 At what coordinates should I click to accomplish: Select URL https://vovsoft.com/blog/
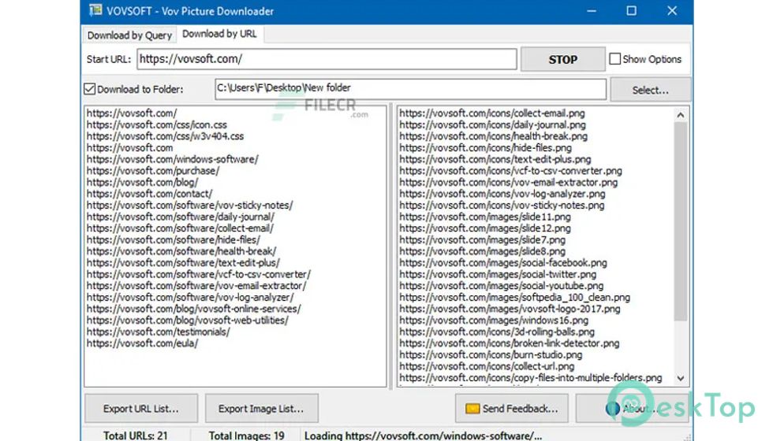pos(143,182)
